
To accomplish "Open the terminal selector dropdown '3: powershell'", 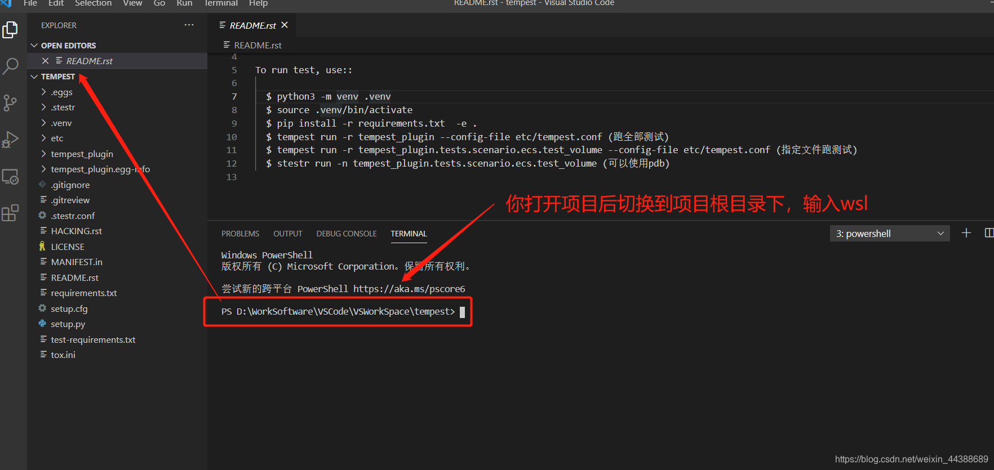I will coord(890,234).
